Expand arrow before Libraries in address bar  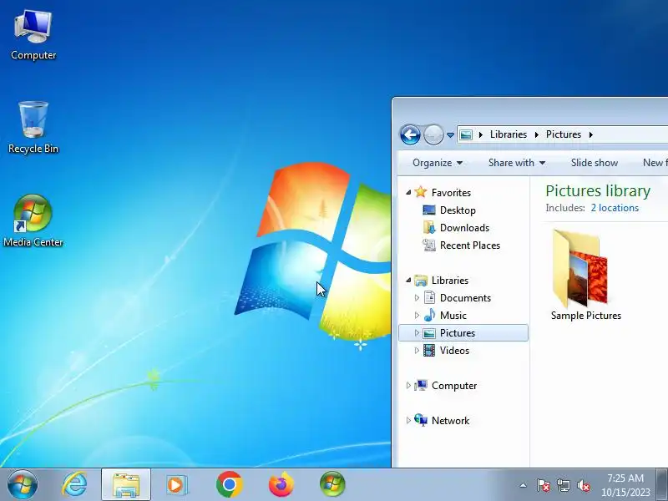tap(481, 134)
